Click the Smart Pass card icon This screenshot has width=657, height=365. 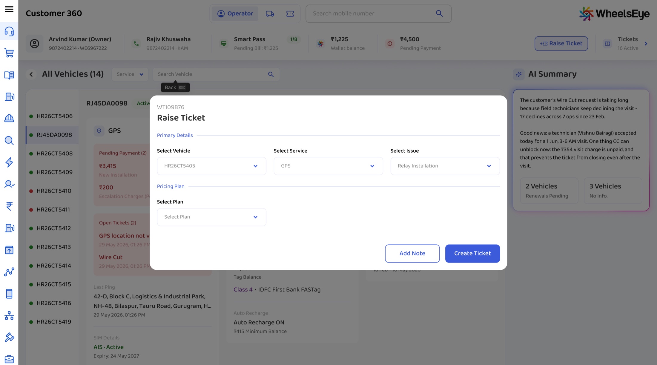point(224,44)
